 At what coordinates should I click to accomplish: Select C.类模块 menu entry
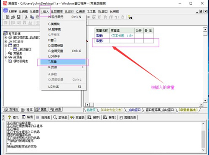click(63, 24)
